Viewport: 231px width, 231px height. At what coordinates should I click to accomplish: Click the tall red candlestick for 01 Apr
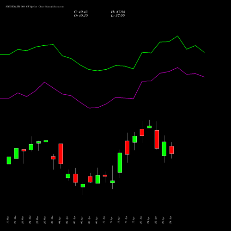click(x=61, y=154)
